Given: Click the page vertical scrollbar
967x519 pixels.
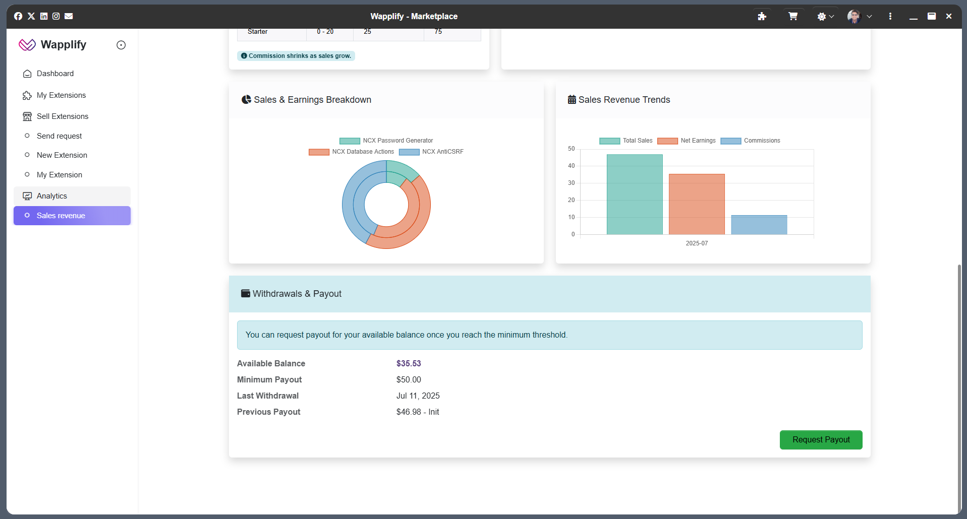Looking at the screenshot, I should [x=959, y=388].
